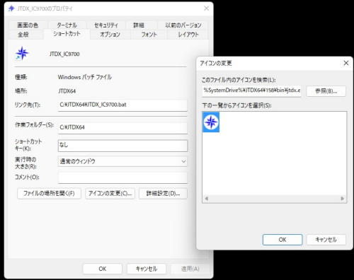Open 詳細設定(D)... advanced settings
This screenshot has width=354, height=280.
coord(163,194)
